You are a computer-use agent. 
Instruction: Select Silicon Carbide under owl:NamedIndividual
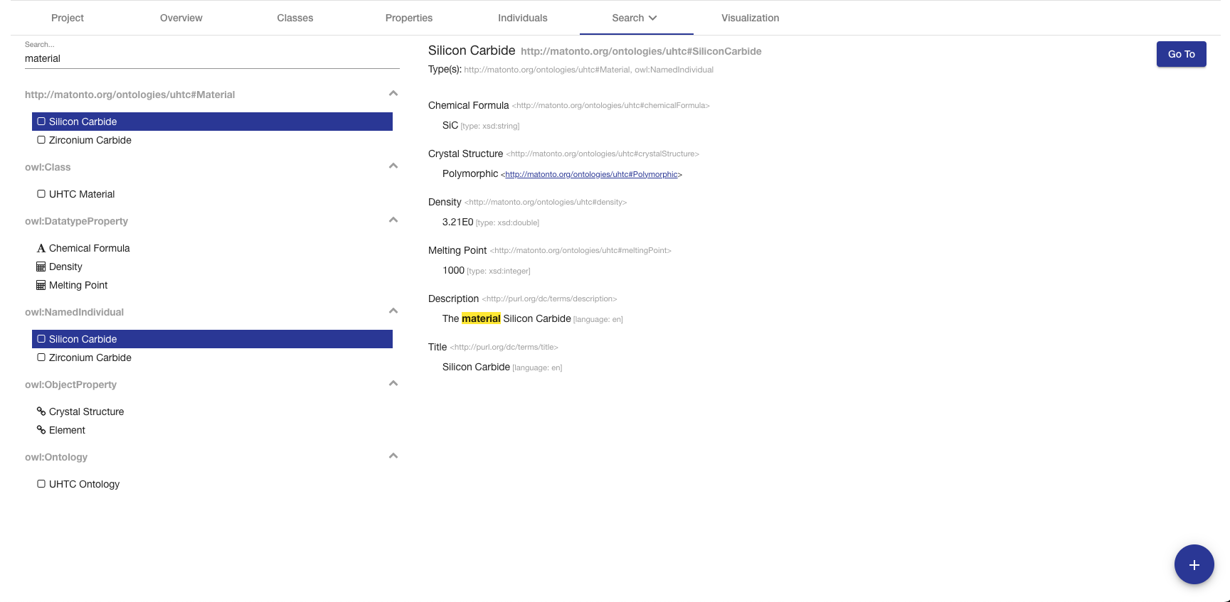click(212, 339)
